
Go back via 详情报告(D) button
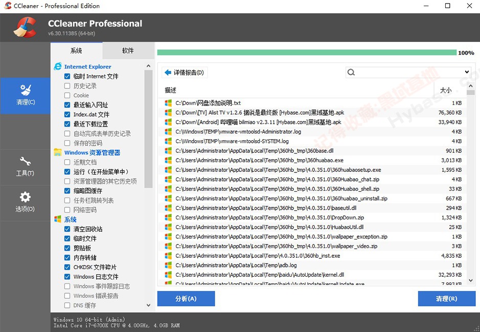click(185, 73)
